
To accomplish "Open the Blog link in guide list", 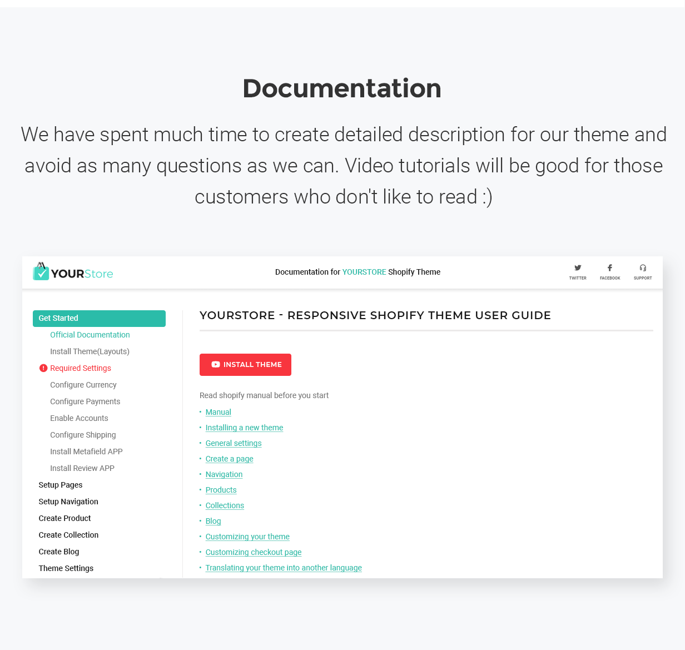I will click(x=214, y=521).
